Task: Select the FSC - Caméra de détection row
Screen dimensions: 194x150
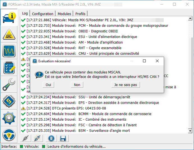Action: click(x=79, y=125)
